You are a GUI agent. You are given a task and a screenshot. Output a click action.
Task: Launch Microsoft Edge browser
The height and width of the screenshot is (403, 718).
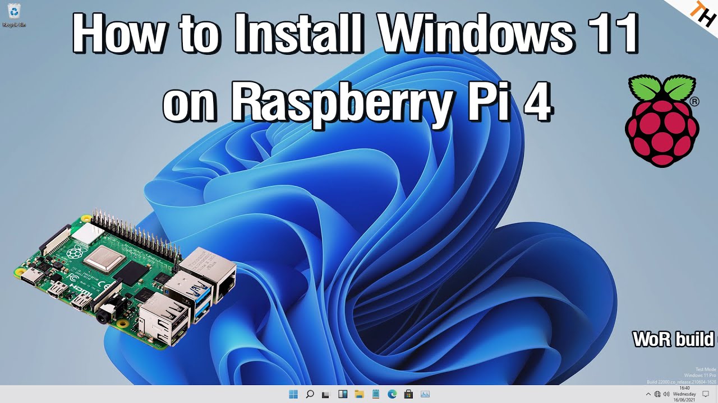[x=392, y=394]
